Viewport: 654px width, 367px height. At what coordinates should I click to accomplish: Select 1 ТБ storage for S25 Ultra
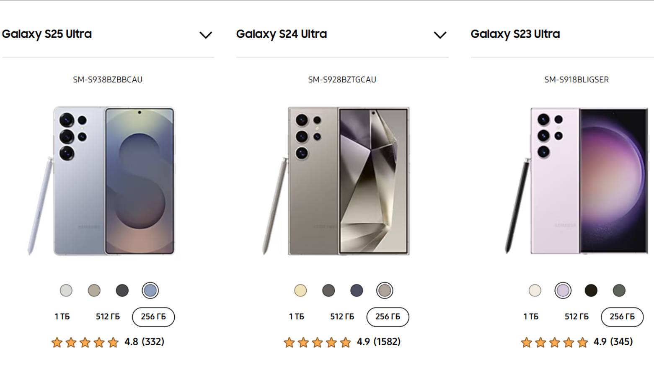(62, 317)
